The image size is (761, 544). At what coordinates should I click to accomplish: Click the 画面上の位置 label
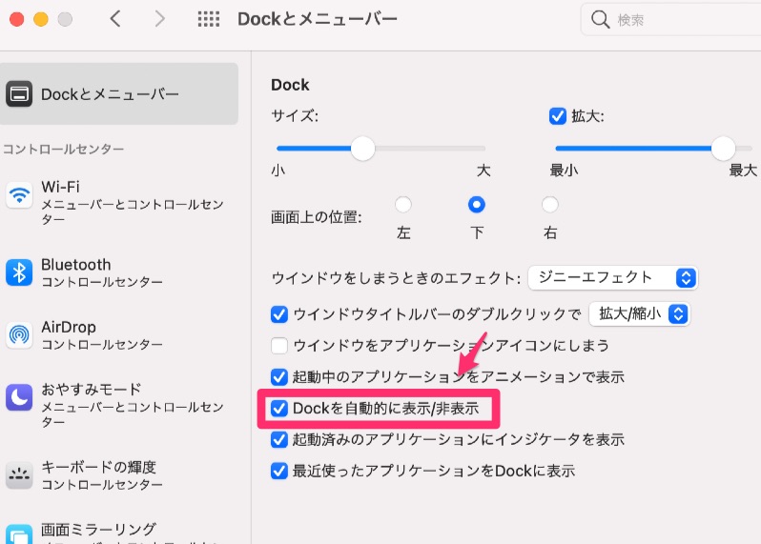316,216
